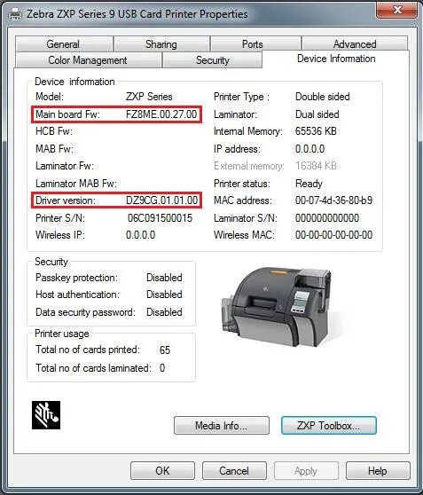The image size is (423, 495).
Task: Click the HCB Fw label
Action: (54, 131)
